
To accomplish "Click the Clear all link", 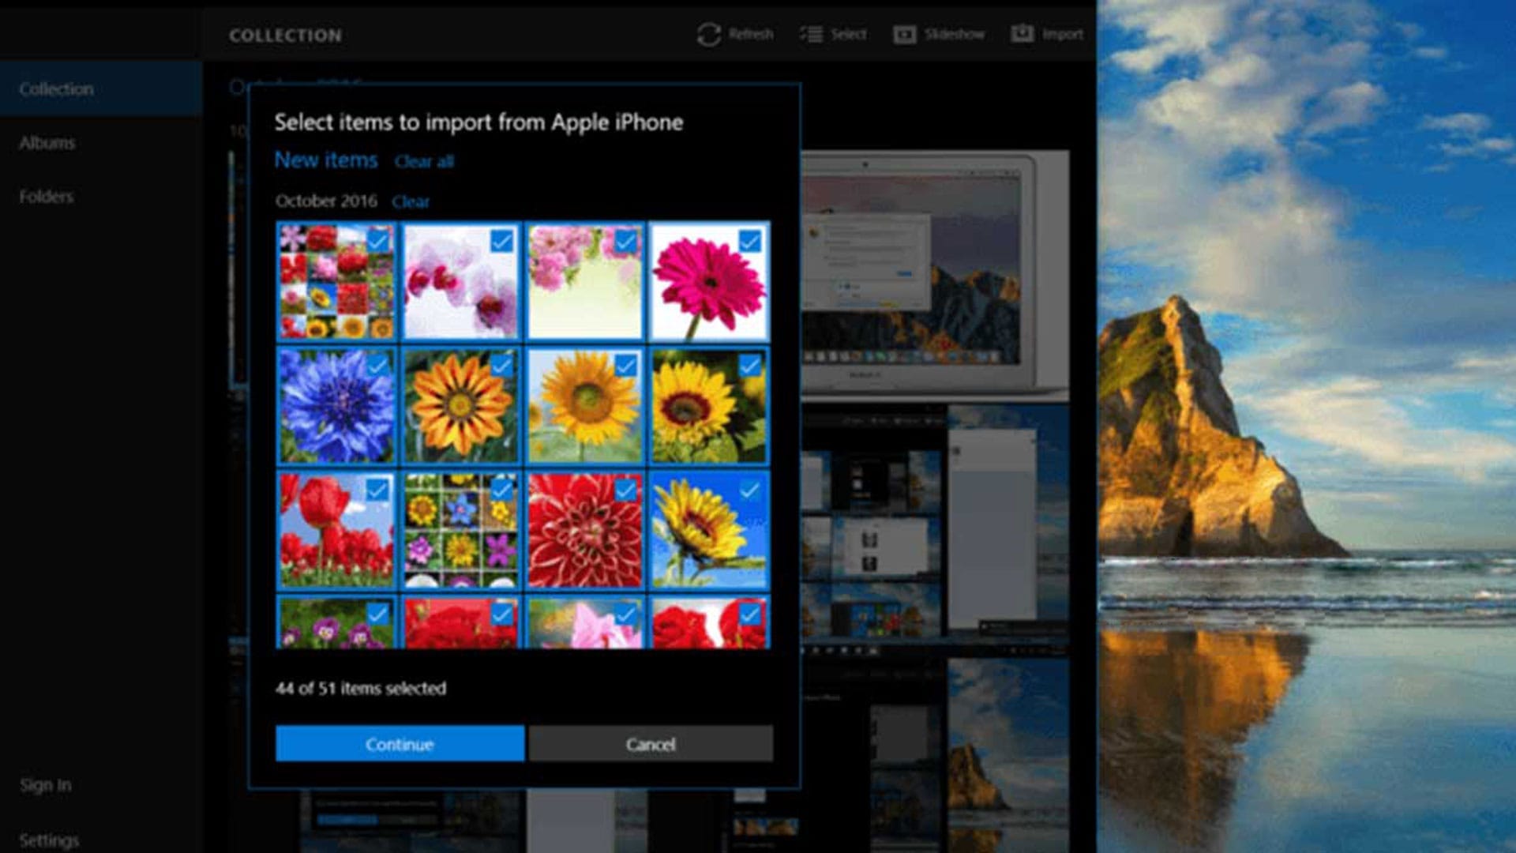I will coord(424,162).
